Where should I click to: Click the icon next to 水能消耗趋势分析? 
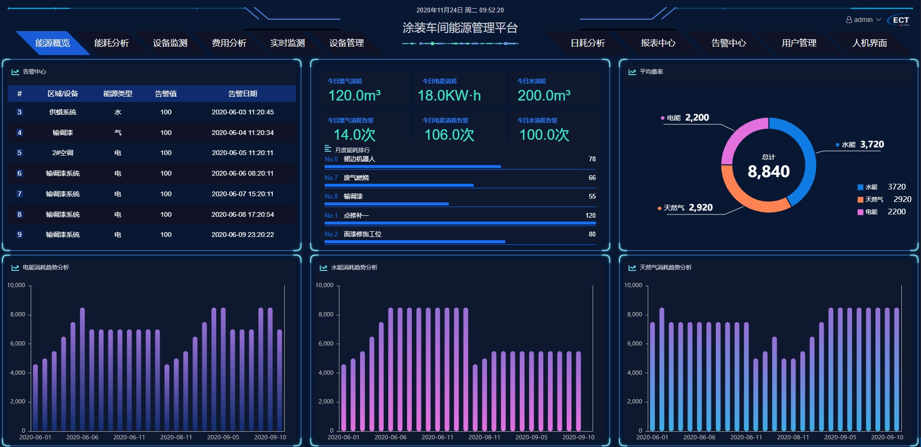(324, 268)
